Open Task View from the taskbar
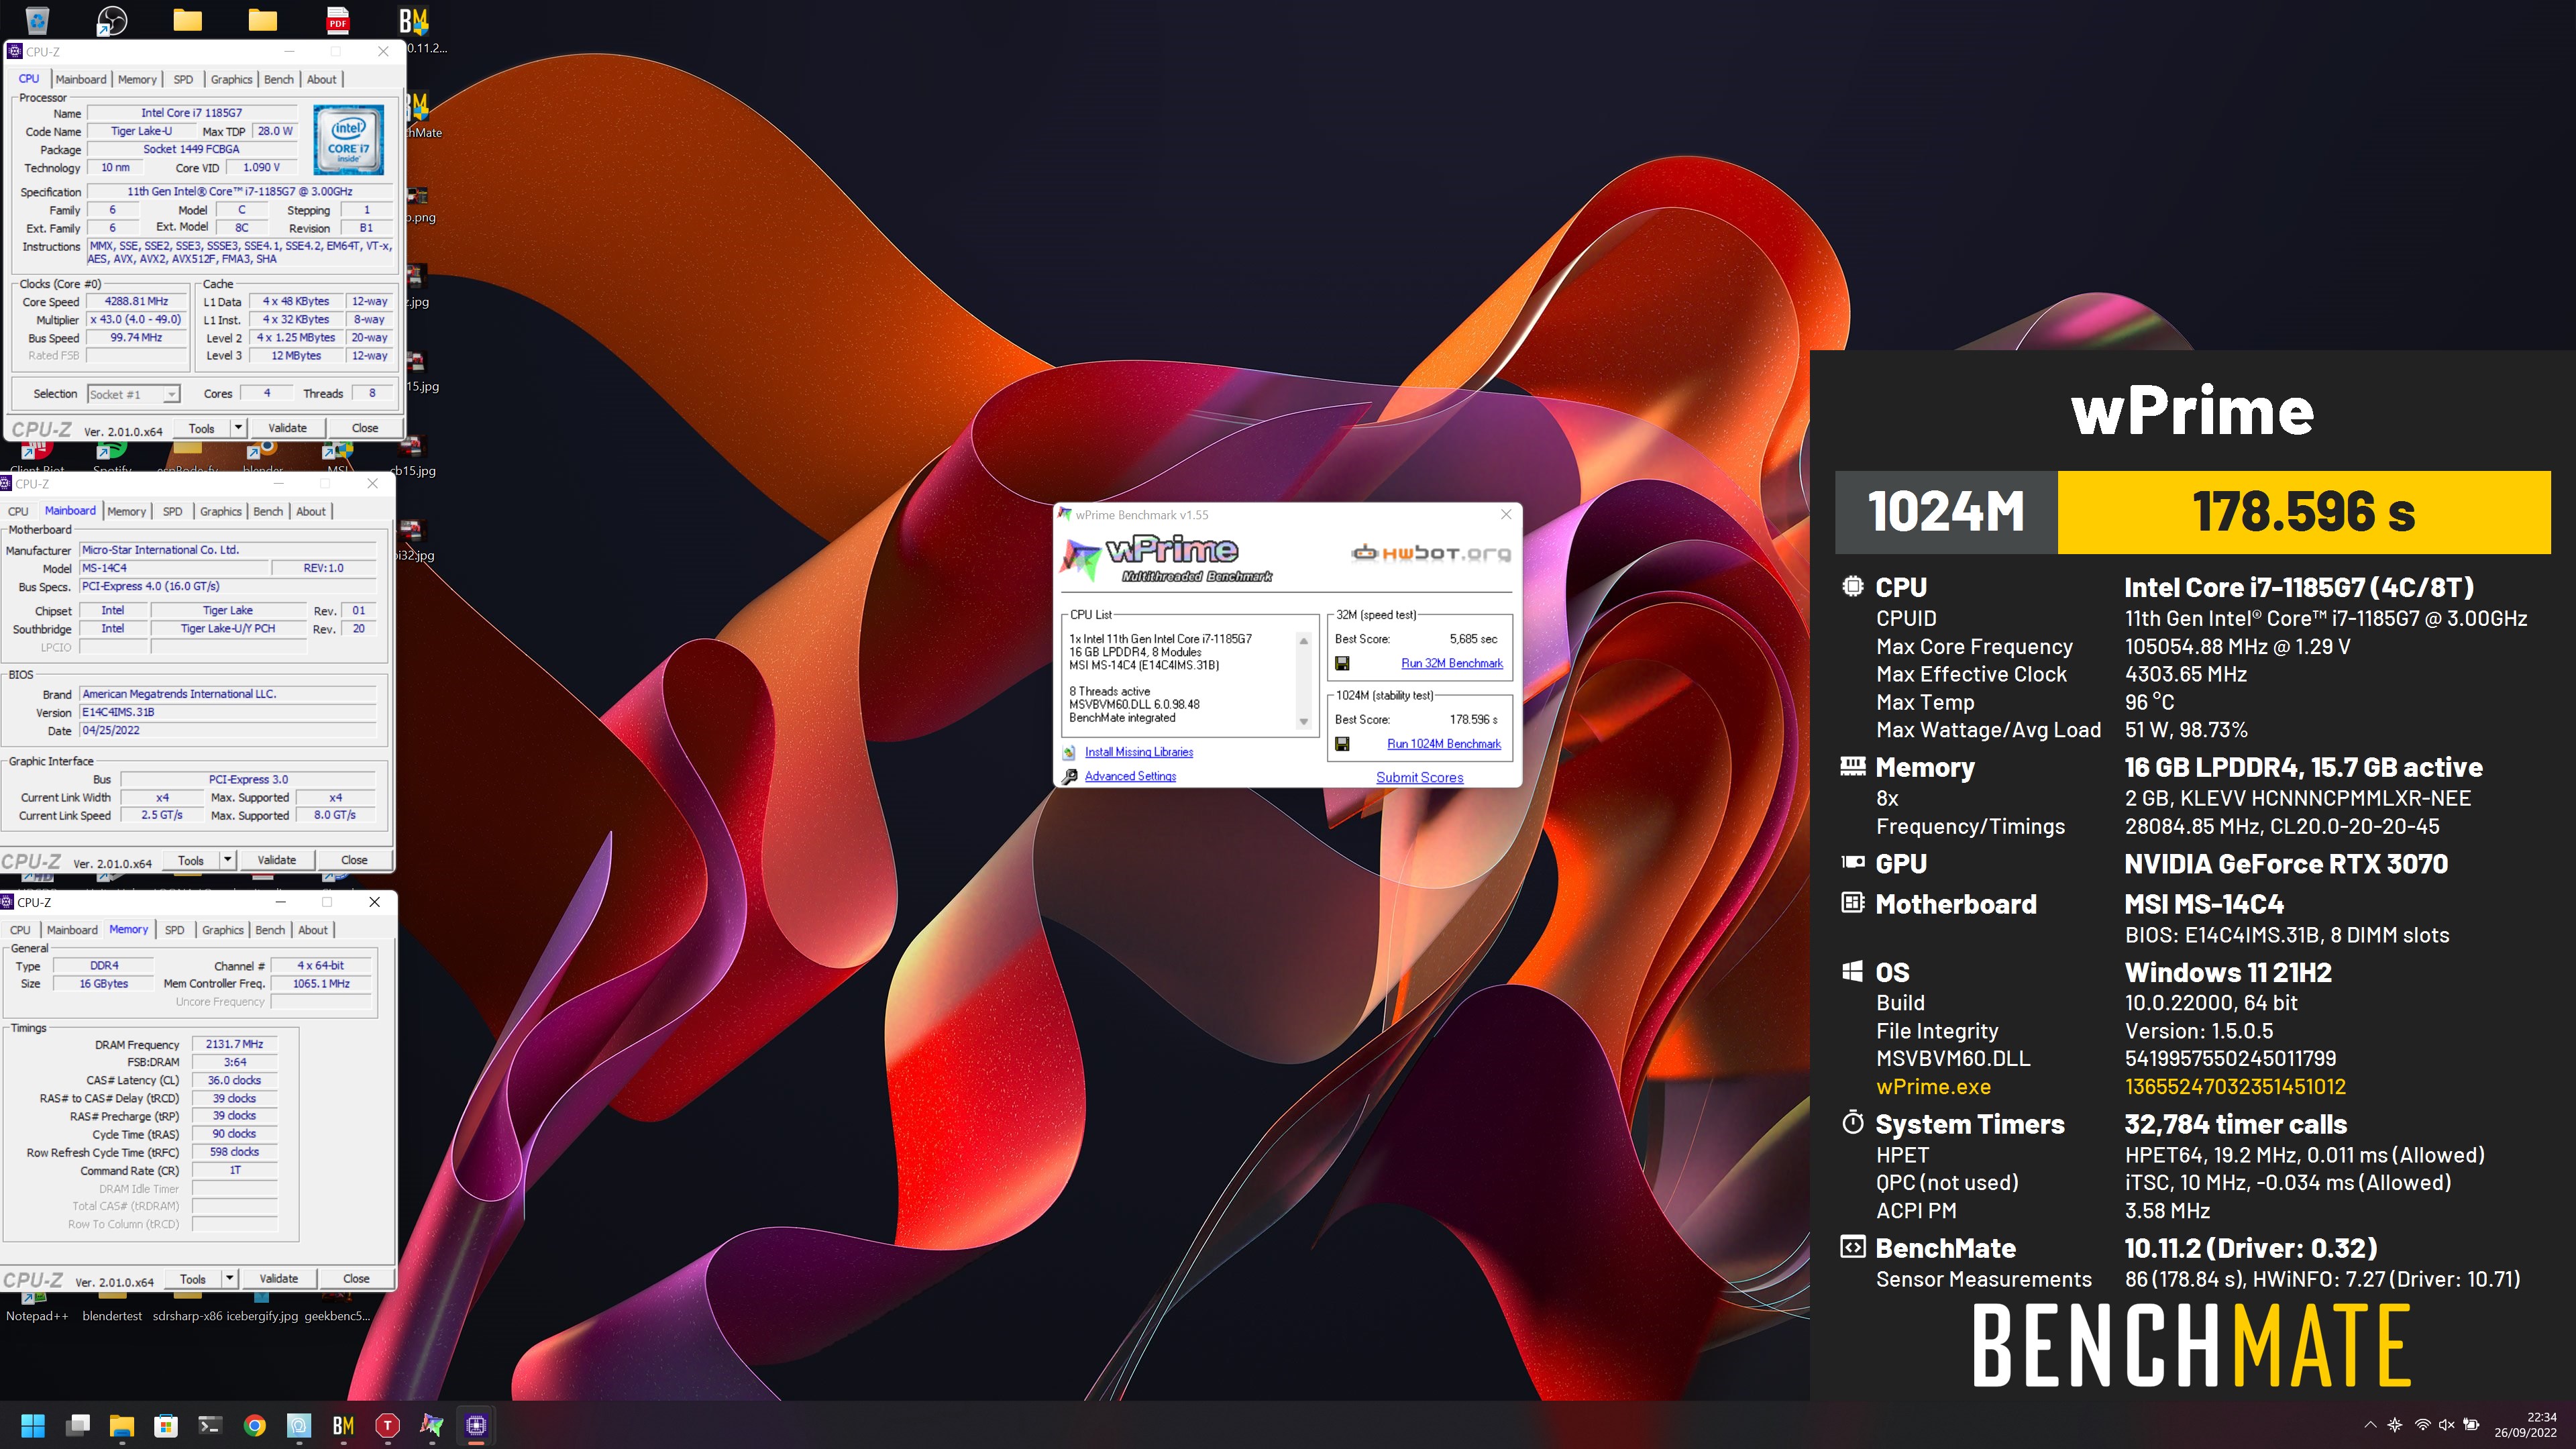Screen dimensions: 2576x1449 (78, 1425)
